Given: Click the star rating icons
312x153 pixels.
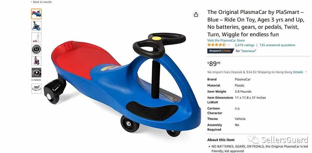Looking at the screenshot, I should [x=216, y=45].
